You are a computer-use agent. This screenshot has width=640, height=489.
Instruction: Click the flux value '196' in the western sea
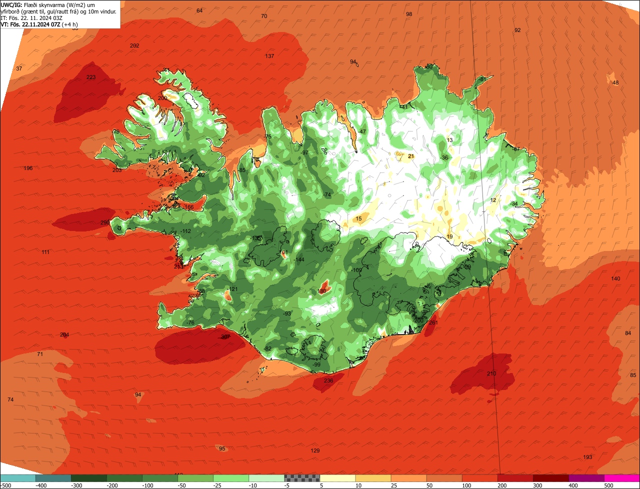coord(28,168)
